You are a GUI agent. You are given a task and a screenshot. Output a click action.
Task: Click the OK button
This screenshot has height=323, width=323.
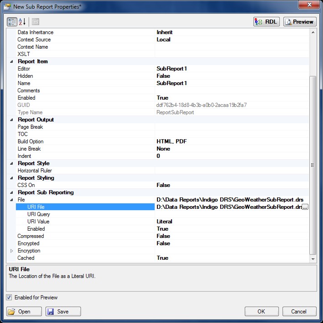261,312
